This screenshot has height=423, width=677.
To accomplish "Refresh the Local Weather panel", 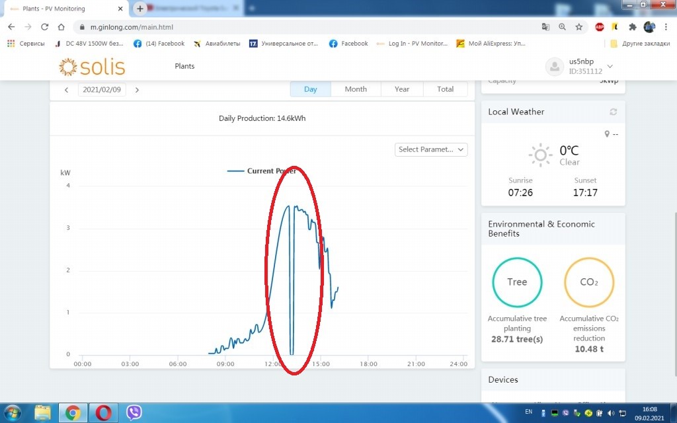I will pyautogui.click(x=614, y=112).
